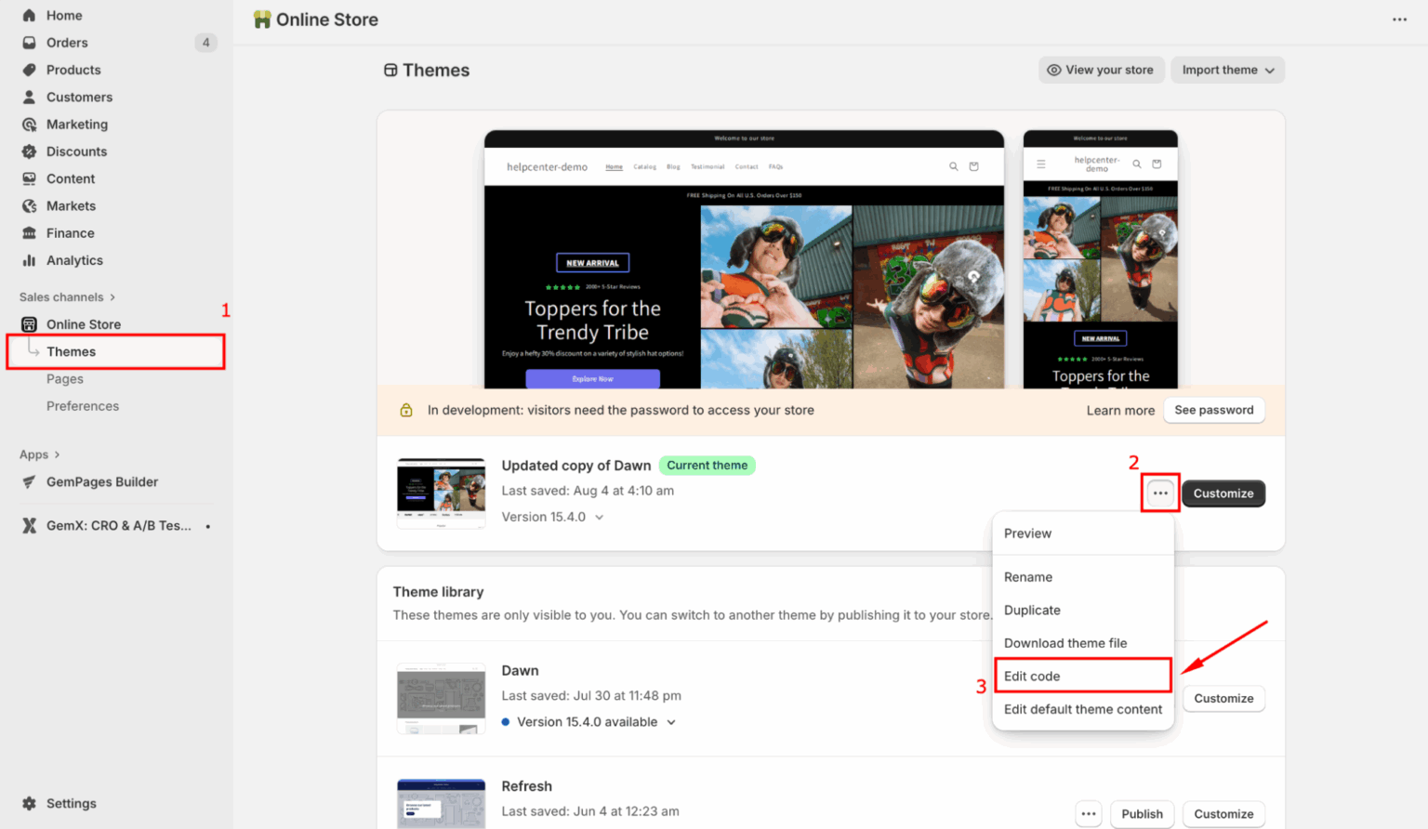Open the Settings gear

point(70,803)
